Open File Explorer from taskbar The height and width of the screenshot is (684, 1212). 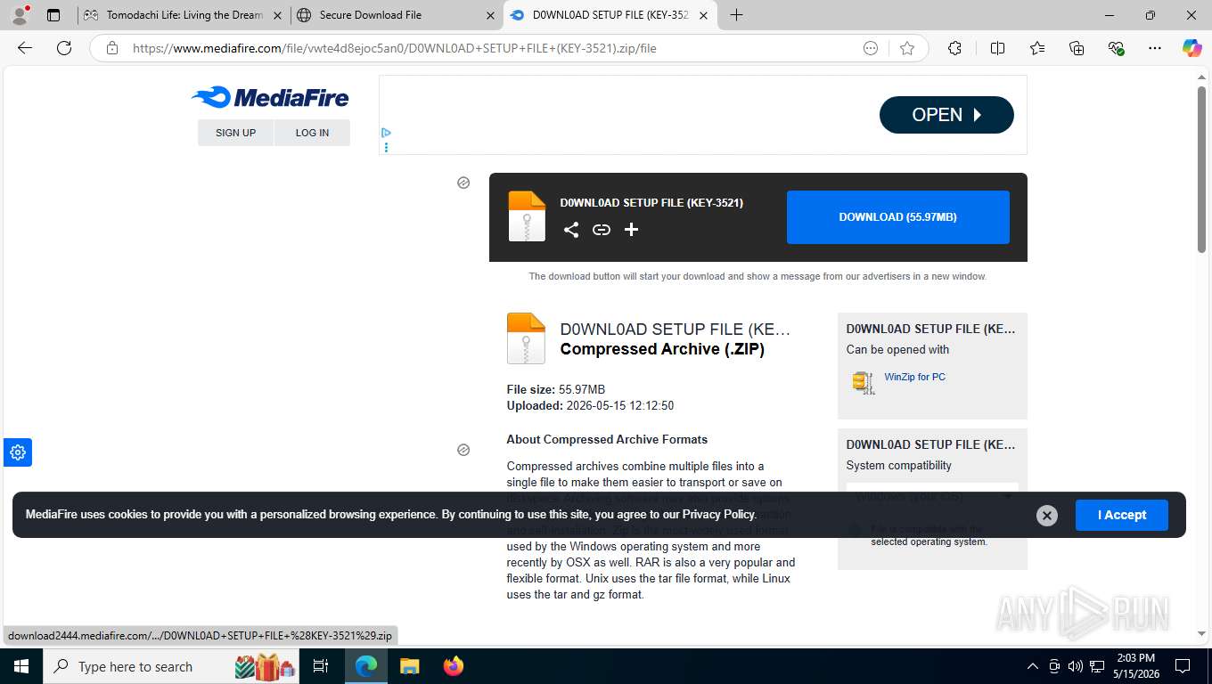click(409, 666)
